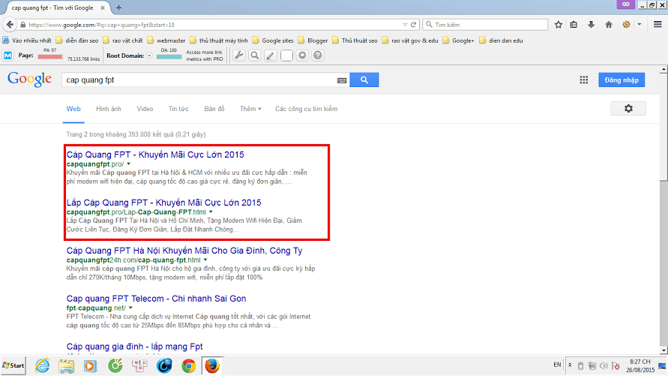Click the Firefox back arrow button
This screenshot has height=376, width=668.
click(10, 25)
